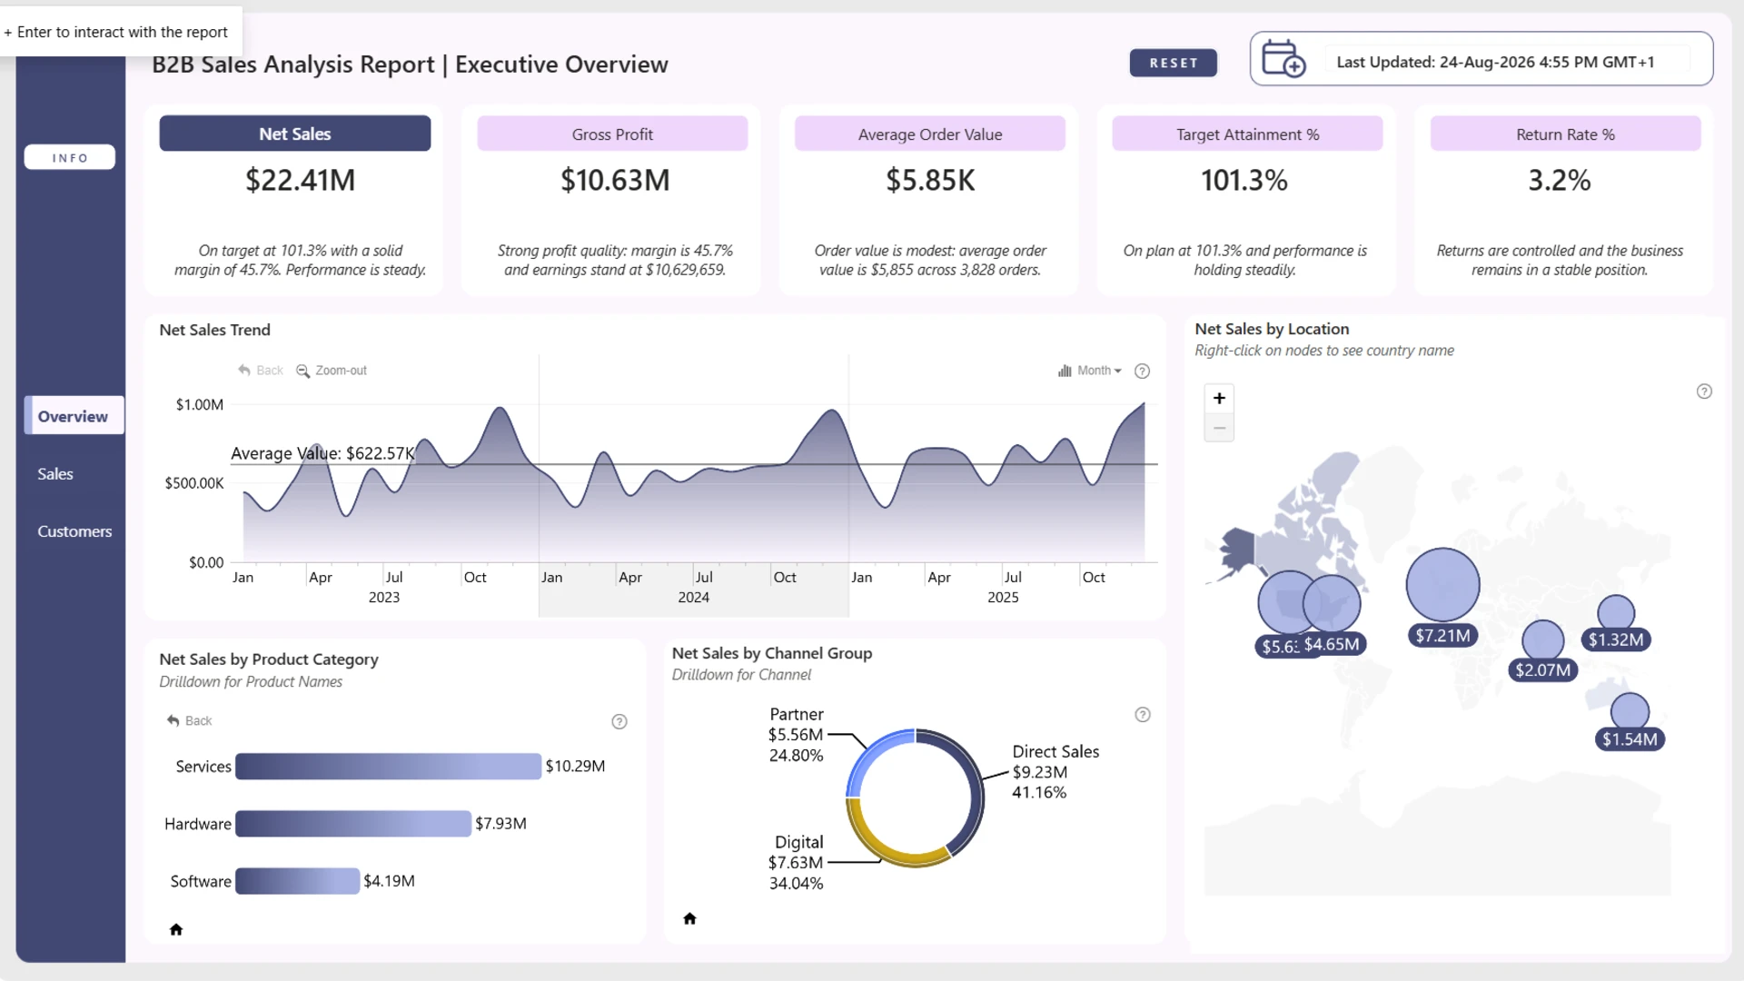The image size is (1744, 981).
Task: Zoom out on the map with minus button
Action: pyautogui.click(x=1219, y=428)
